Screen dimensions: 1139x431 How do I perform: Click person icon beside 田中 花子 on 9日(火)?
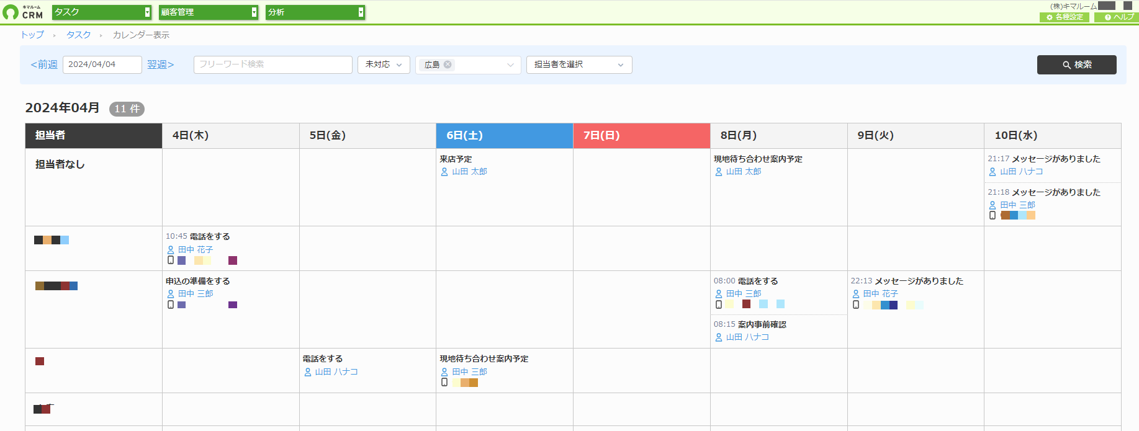point(856,294)
